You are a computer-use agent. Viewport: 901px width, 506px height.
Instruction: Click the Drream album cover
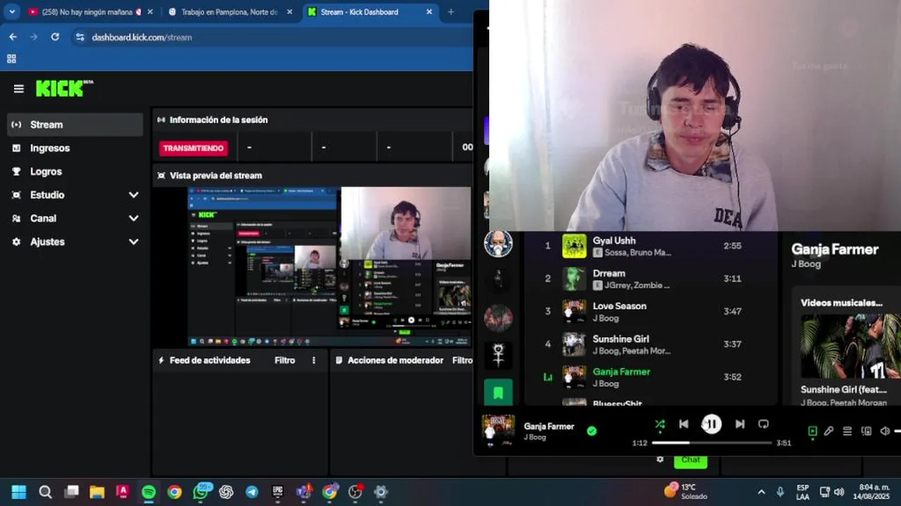(x=574, y=279)
